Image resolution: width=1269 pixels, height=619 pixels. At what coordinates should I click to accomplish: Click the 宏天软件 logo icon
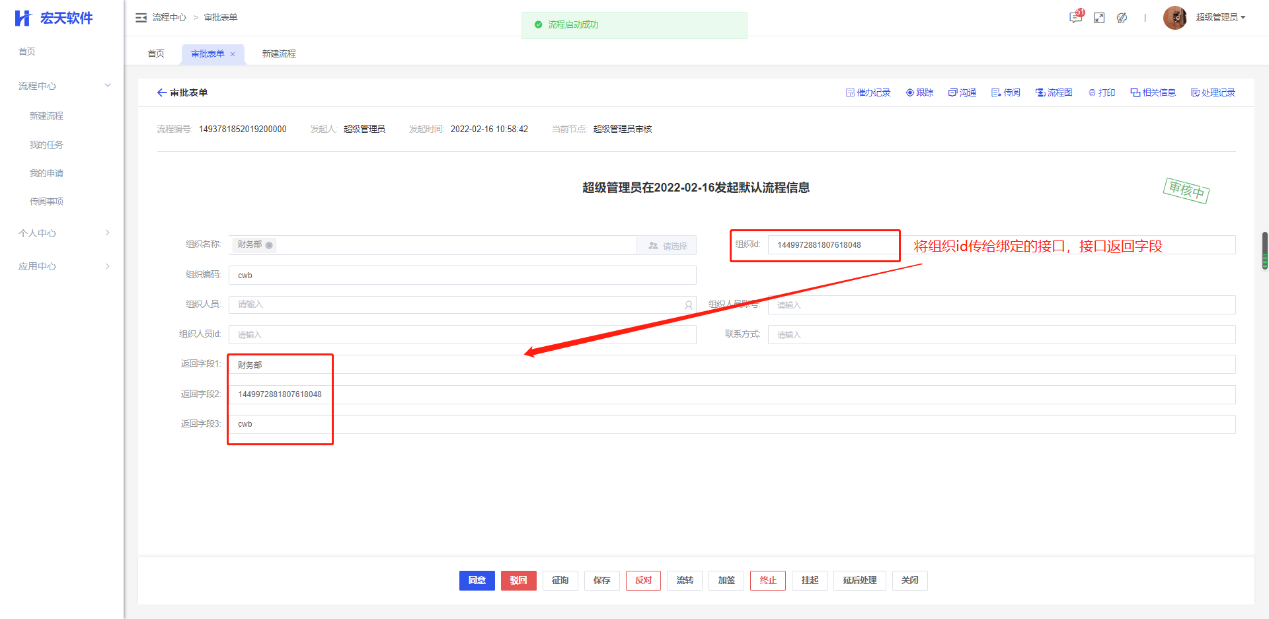tap(23, 18)
